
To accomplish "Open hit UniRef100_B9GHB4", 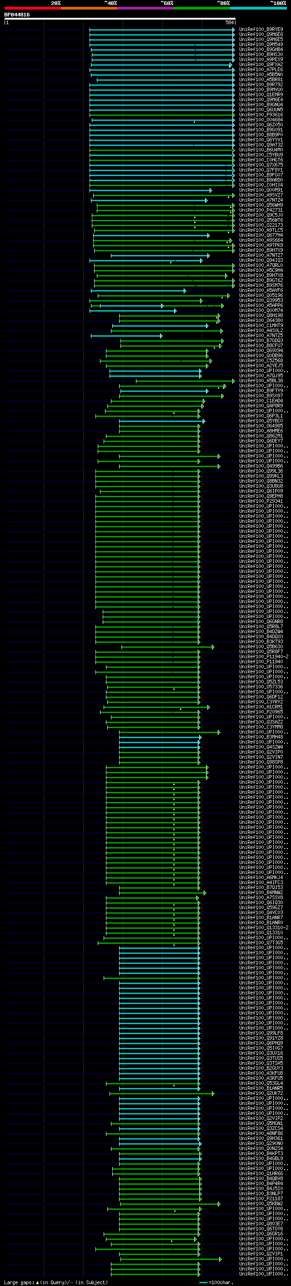I will point(261,49).
